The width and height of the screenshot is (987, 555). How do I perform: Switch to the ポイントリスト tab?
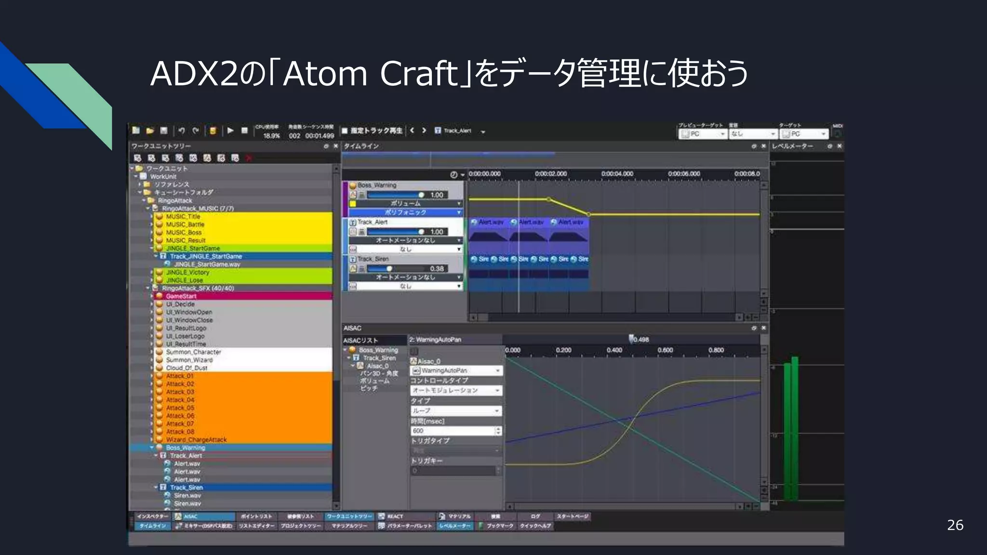point(256,516)
